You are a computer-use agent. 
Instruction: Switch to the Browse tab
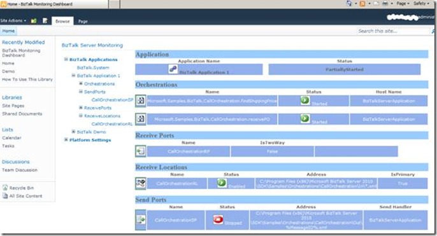coord(62,21)
